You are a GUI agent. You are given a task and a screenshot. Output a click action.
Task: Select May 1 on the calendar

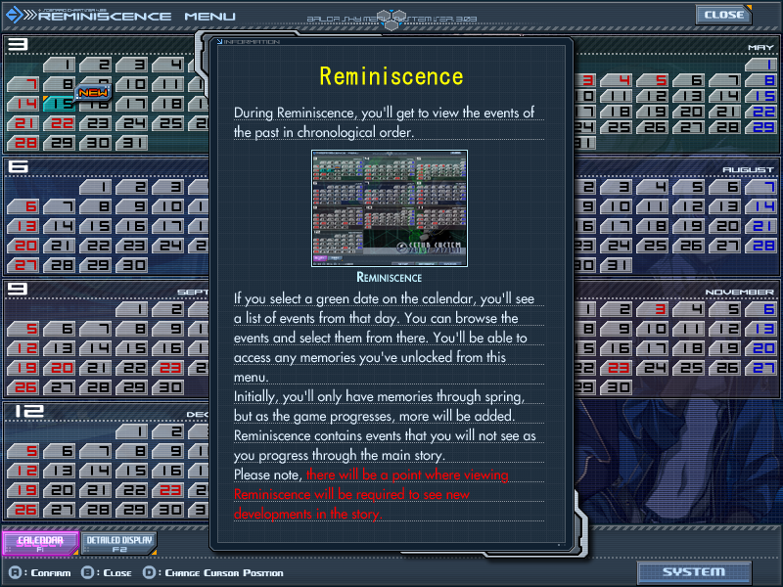[x=761, y=65]
